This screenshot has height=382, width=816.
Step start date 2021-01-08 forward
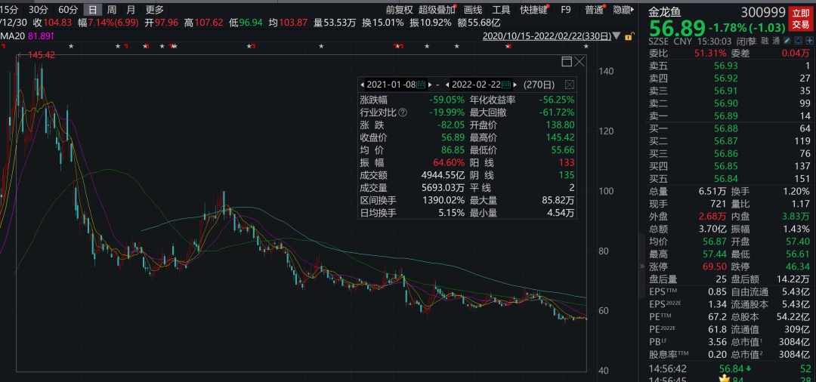point(431,85)
